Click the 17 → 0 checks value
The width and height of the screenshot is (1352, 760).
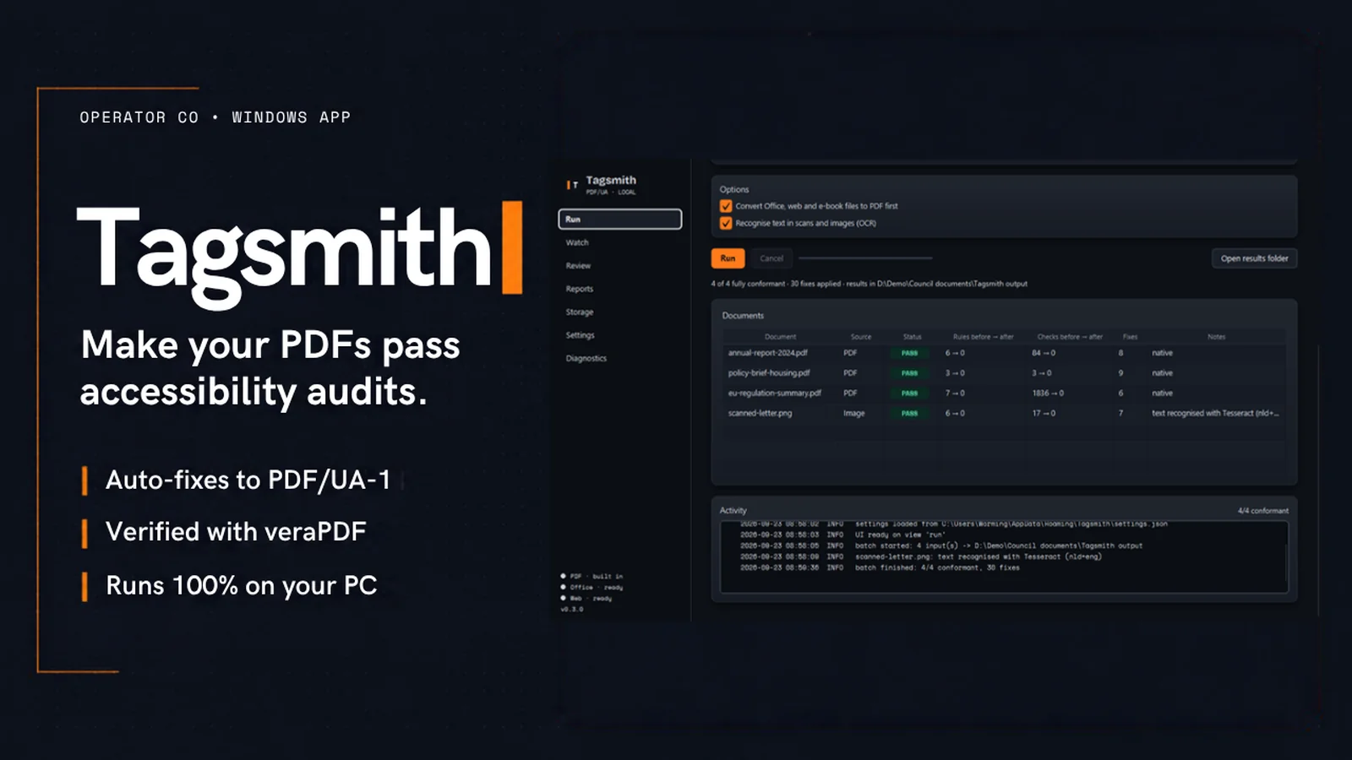(x=1043, y=414)
